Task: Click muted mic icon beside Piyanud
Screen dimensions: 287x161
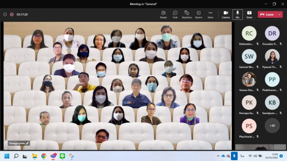Action: (x=281, y=67)
